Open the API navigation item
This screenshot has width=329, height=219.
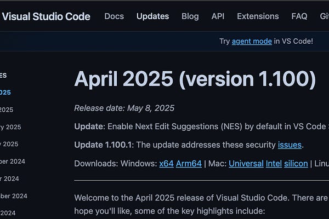click(218, 16)
